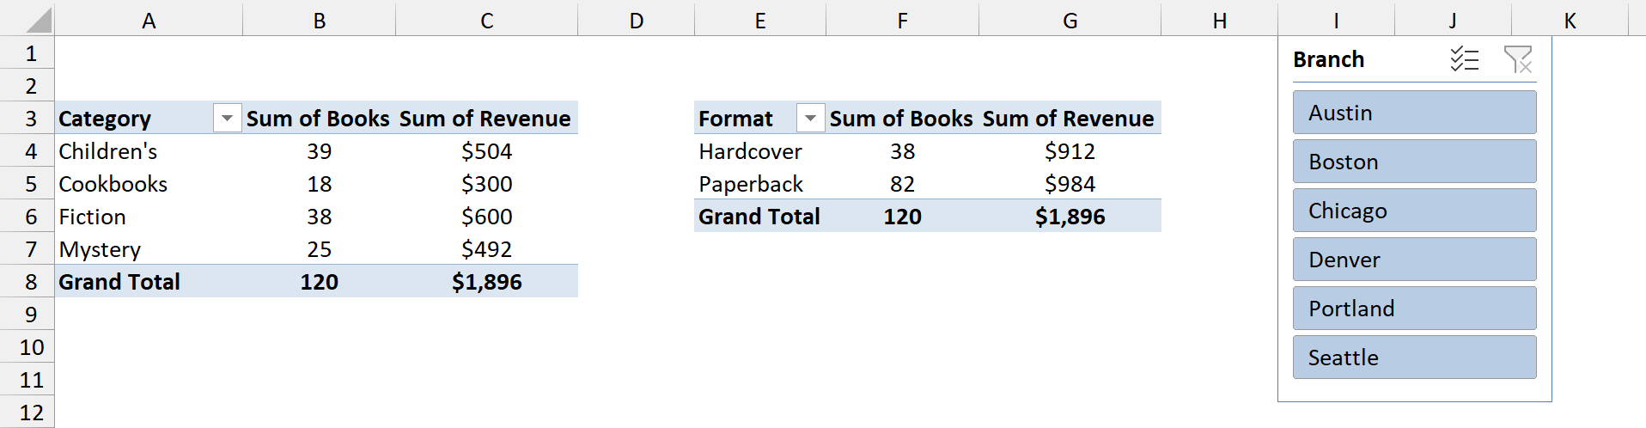Select row 6 header
Screen dimensions: 1646x428
[x=27, y=217]
